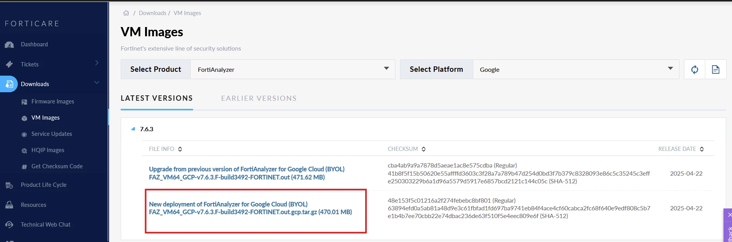Click the Select Product label
The image size is (732, 242).
pos(156,69)
